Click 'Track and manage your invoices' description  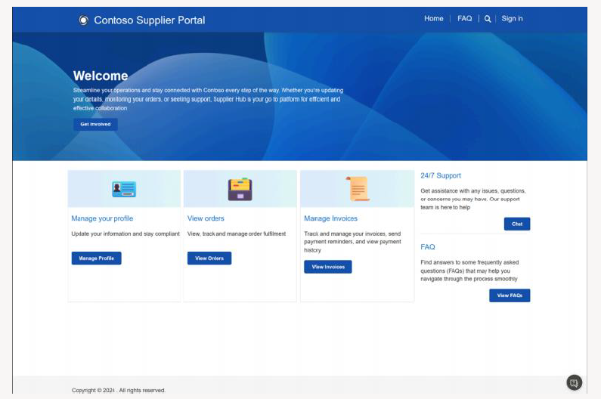[x=352, y=242]
